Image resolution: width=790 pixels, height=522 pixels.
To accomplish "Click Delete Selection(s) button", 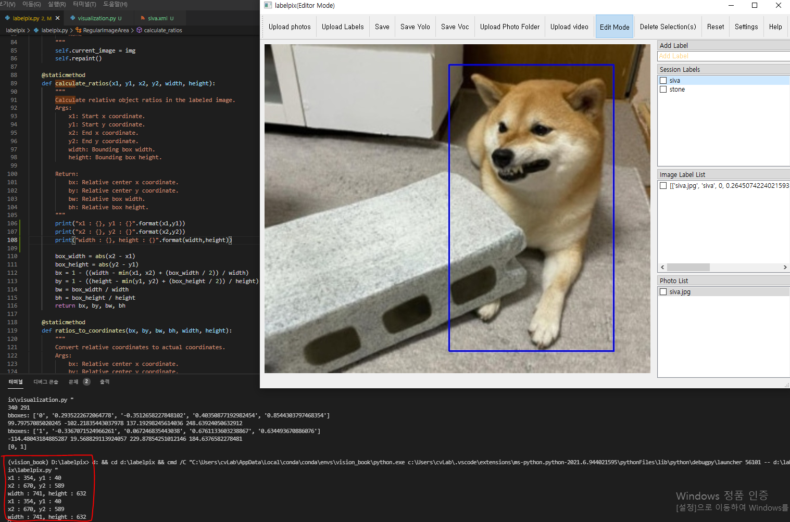I will 668,27.
